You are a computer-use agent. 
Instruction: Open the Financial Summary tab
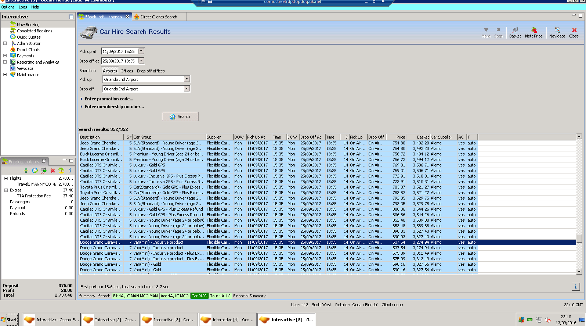tap(249, 296)
